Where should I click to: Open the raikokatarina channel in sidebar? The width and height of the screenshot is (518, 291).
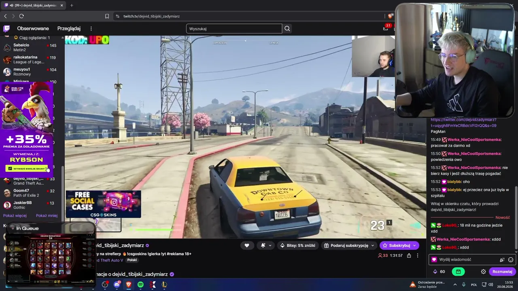[30, 59]
